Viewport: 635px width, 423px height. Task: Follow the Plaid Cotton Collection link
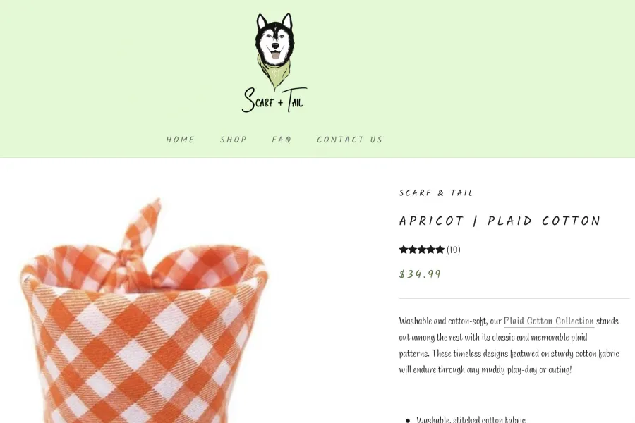(x=549, y=321)
